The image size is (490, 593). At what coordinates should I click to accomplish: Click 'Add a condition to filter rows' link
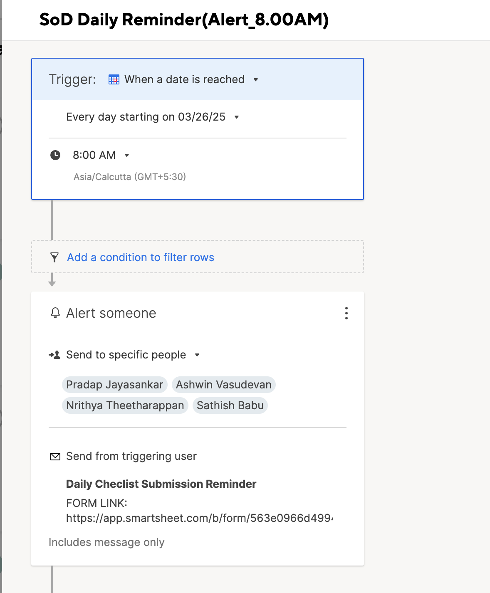click(141, 257)
